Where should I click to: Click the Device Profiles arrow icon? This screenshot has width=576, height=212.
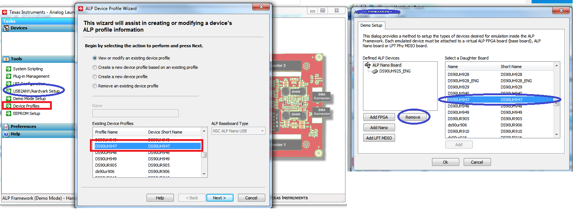9,106
